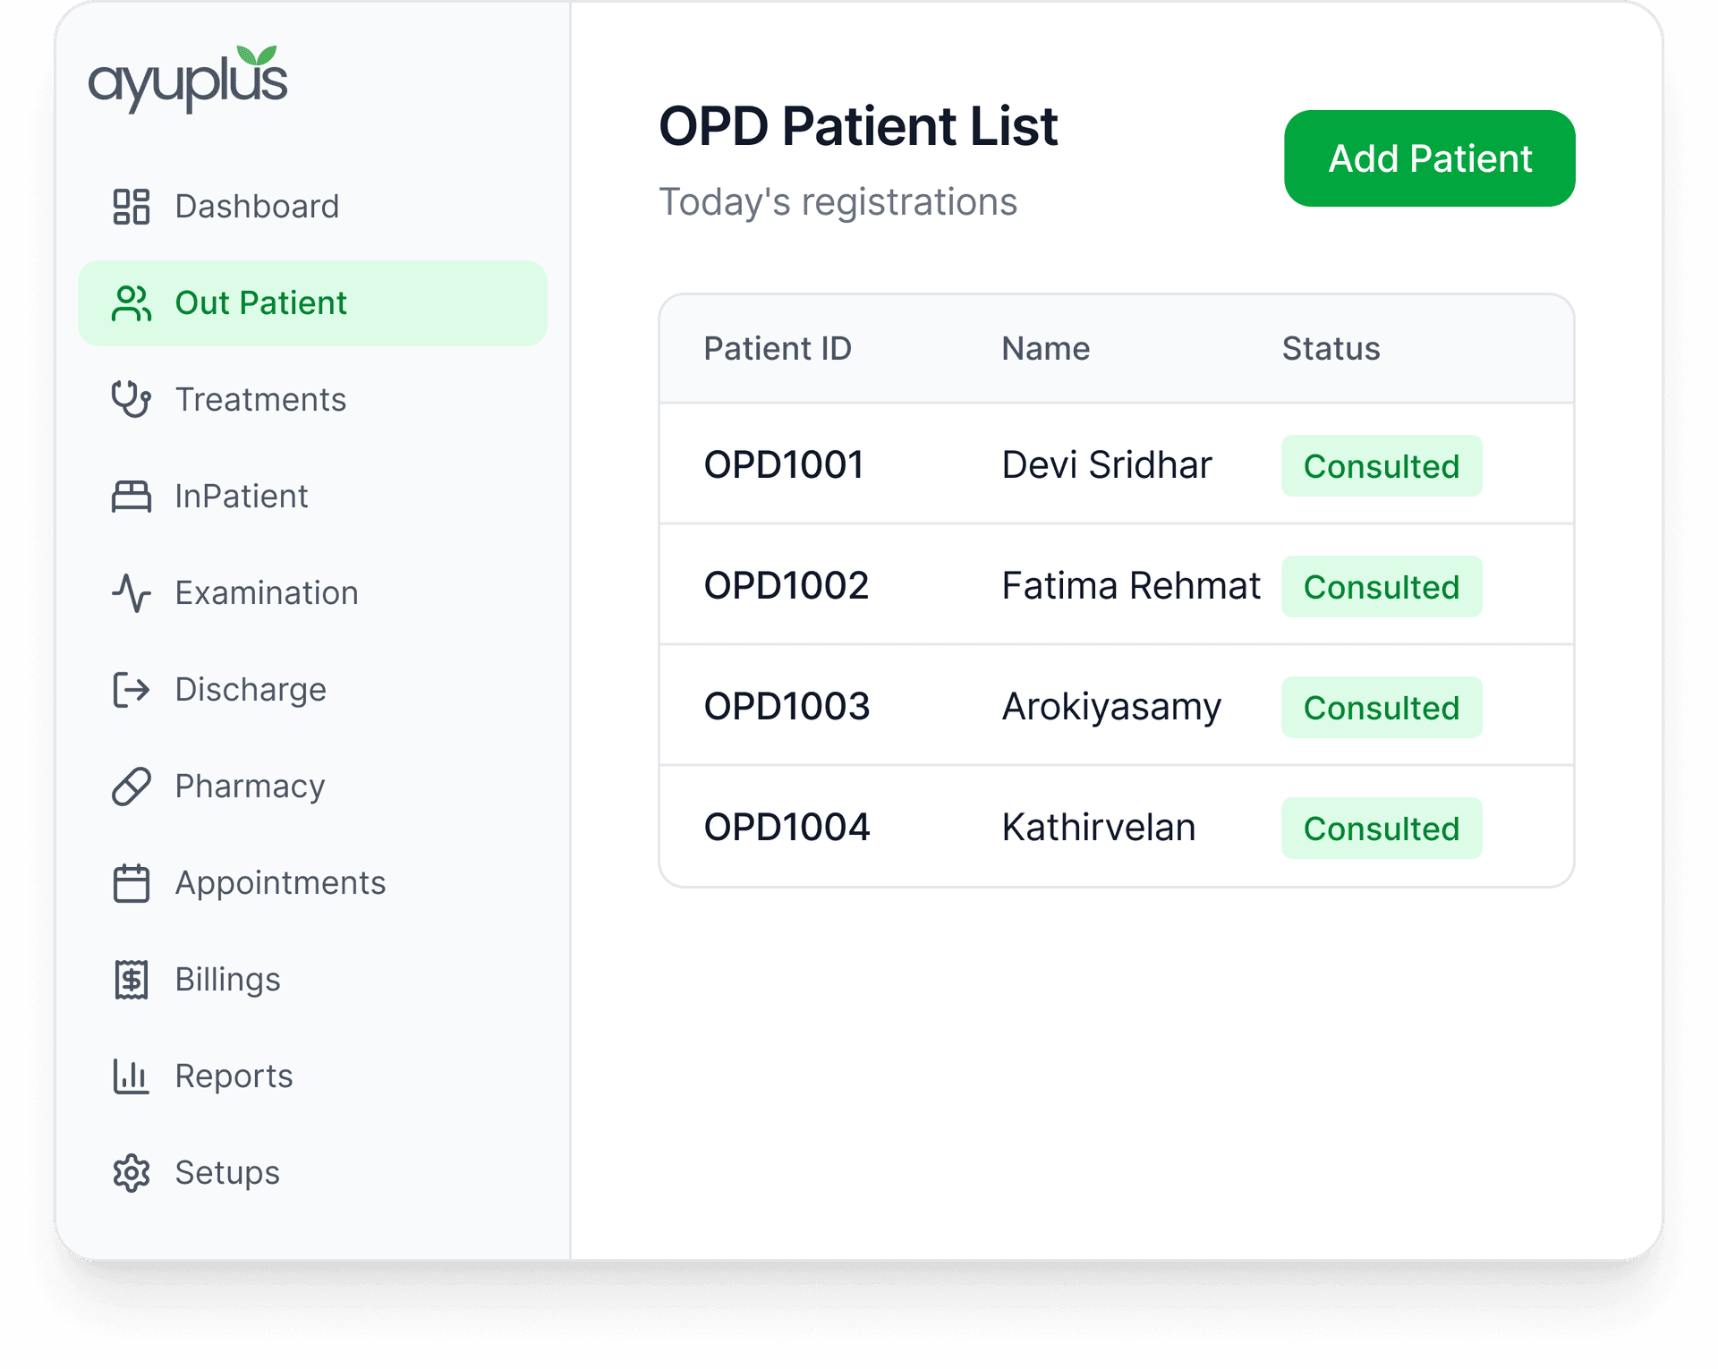Screen dimensions: 1718x1369
Task: Click the Status column header
Action: pos(1331,348)
